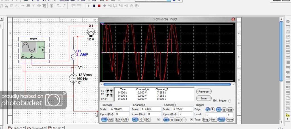Screen dimensions: 291x129
Task: Set Channel B coupling to AC
Action: tap(166, 120)
